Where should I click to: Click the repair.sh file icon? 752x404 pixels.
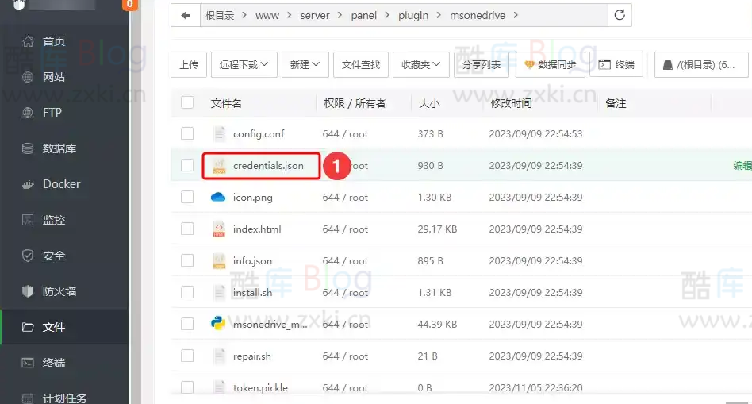[219, 356]
